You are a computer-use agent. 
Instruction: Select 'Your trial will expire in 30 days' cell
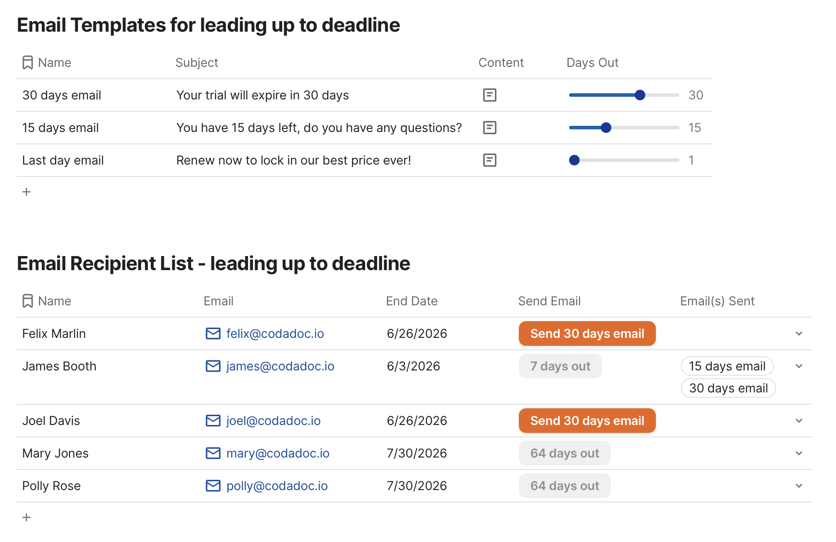(x=263, y=95)
